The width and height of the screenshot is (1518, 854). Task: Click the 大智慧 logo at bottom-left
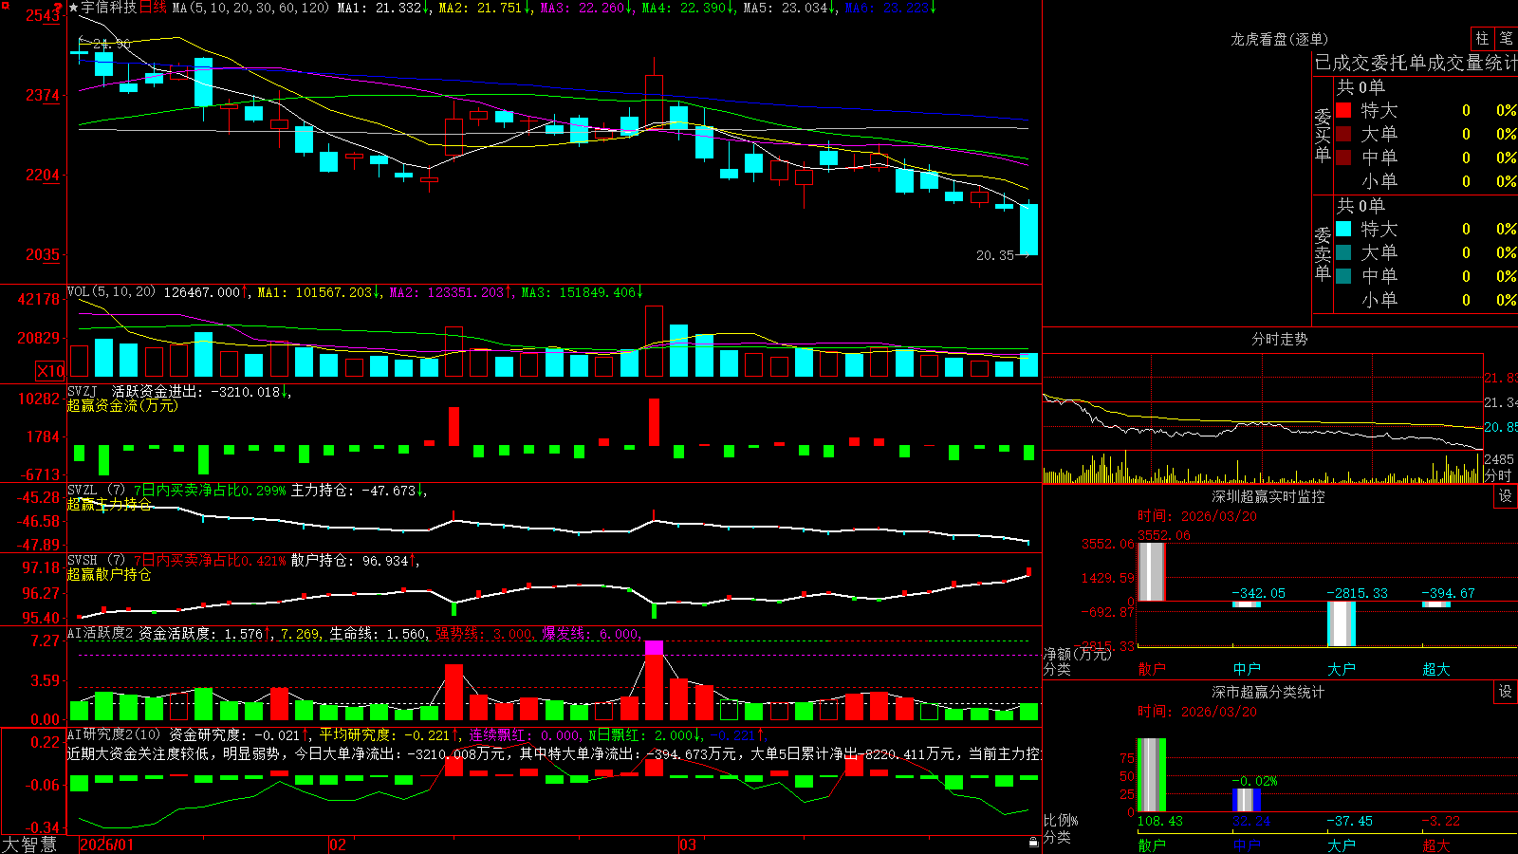click(29, 845)
